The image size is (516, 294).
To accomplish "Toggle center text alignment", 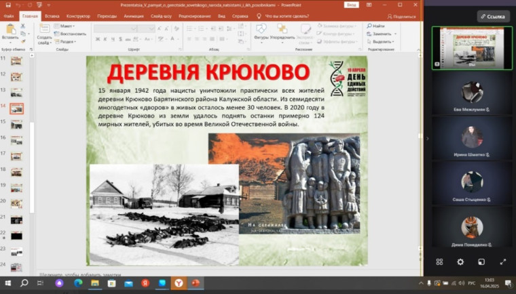I will 197,39.
